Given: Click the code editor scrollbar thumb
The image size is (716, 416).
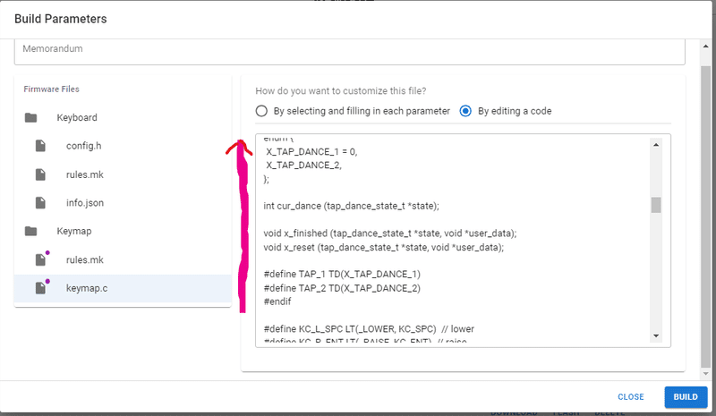Looking at the screenshot, I should pos(656,205).
